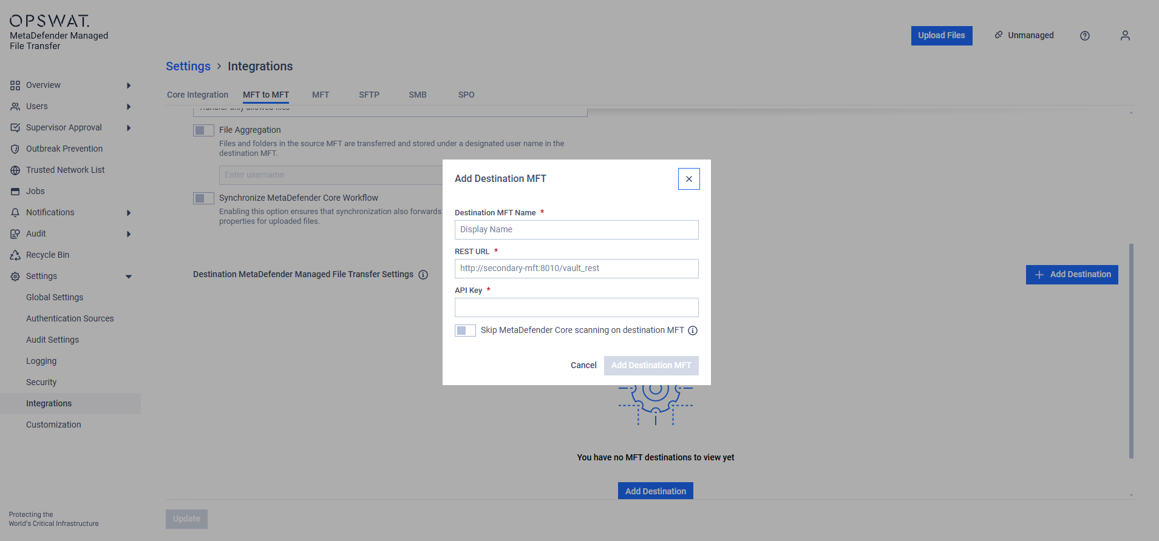Click the API Key input field
The image size is (1159, 541).
(577, 307)
